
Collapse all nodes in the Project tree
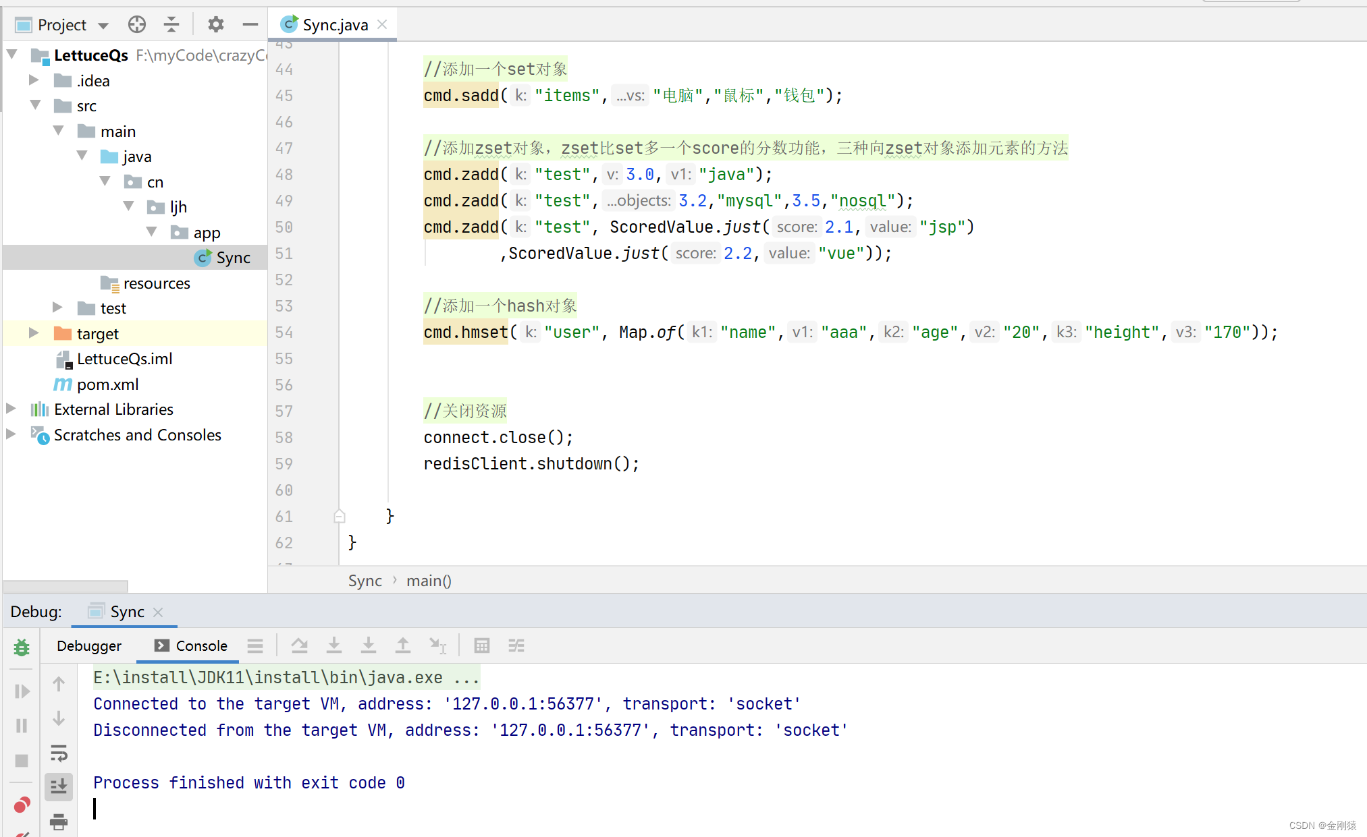pyautogui.click(x=171, y=24)
